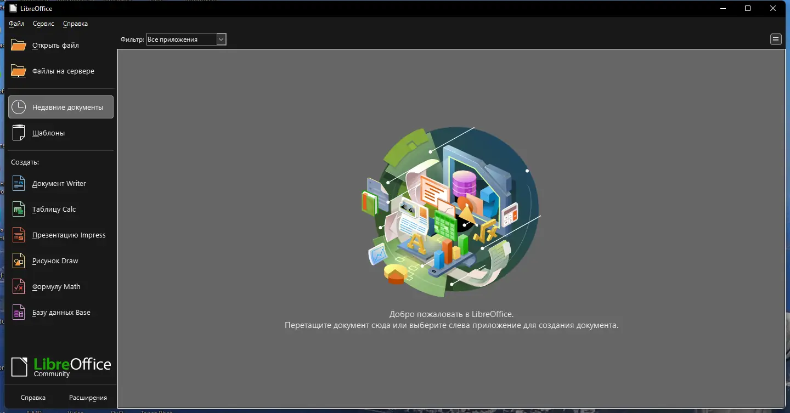Create a new Базу данных Base

[61, 312]
